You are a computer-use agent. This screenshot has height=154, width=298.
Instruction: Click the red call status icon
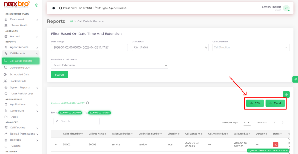click(275, 144)
